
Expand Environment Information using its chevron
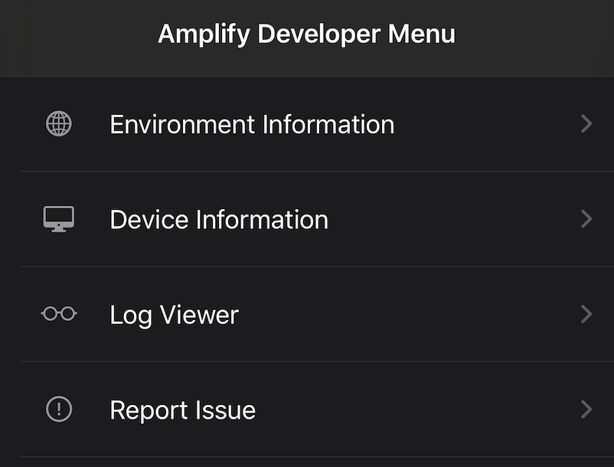coord(586,124)
